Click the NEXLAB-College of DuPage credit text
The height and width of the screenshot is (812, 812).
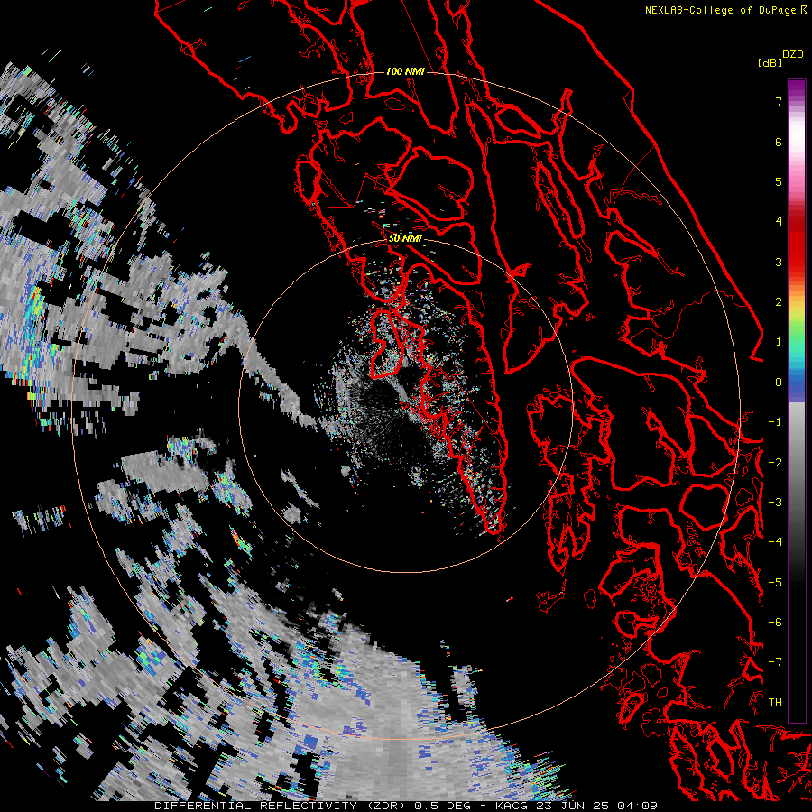pos(722,10)
